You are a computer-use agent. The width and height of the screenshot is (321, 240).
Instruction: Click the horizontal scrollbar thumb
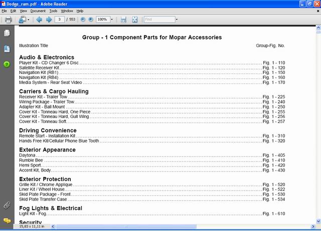click(126, 226)
